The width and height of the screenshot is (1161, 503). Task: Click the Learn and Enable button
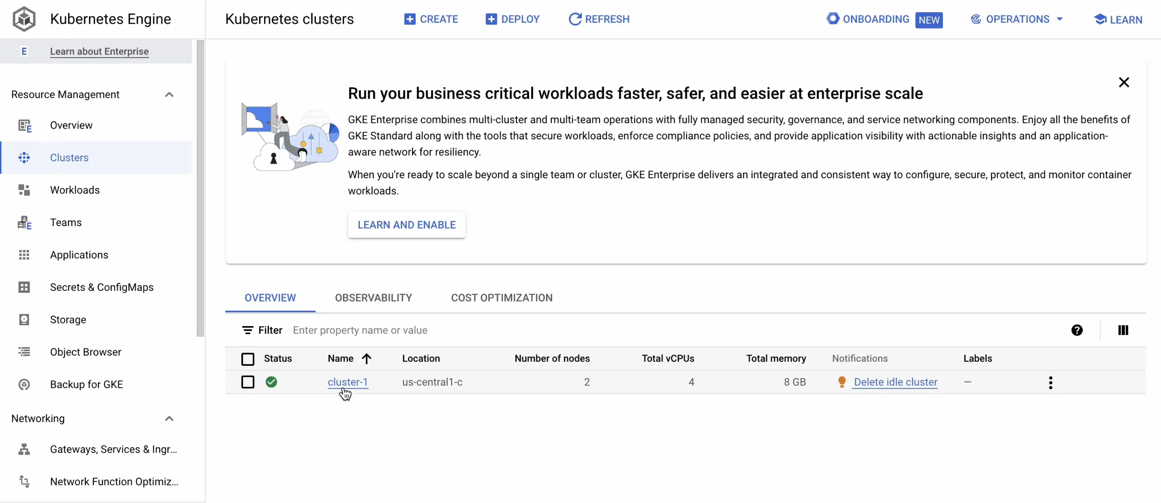tap(406, 224)
